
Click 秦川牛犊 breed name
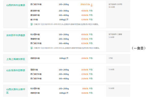(x=34, y=20)
